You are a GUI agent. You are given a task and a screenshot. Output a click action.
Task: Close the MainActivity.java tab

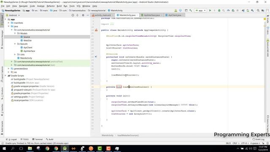(137, 15)
